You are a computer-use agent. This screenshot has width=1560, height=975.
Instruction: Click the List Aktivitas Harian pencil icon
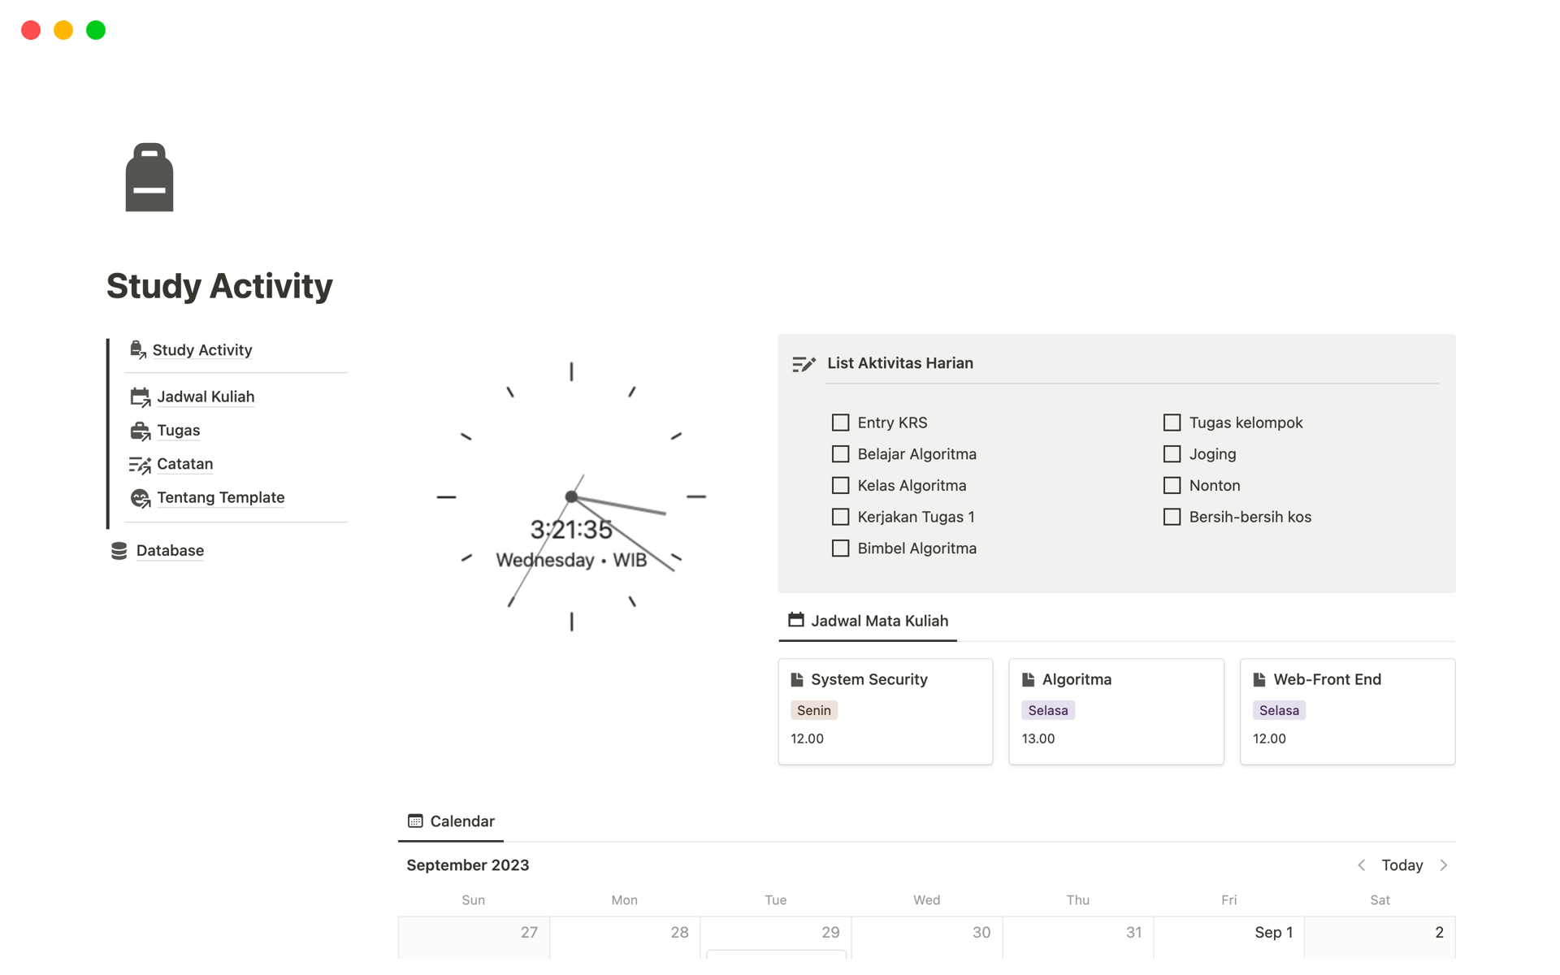pyautogui.click(x=804, y=364)
